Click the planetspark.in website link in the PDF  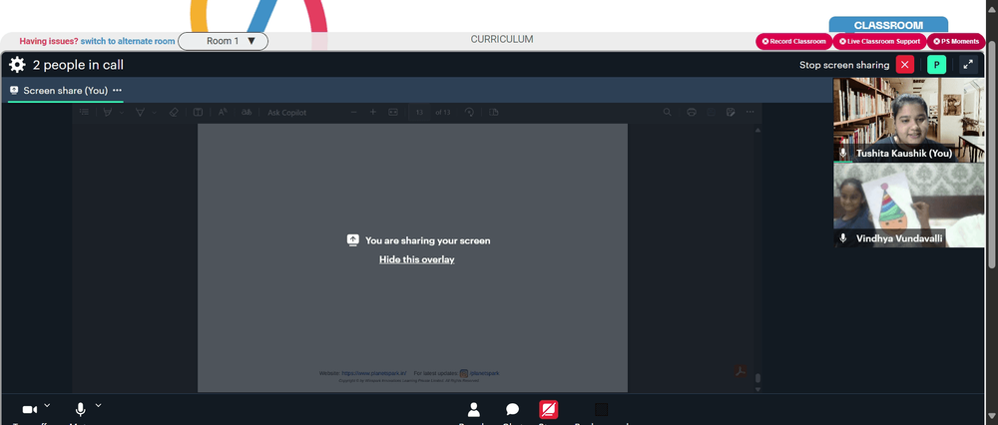click(x=373, y=373)
